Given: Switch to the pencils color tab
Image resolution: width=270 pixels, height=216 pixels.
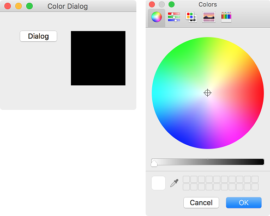Looking at the screenshot, I should tap(226, 17).
